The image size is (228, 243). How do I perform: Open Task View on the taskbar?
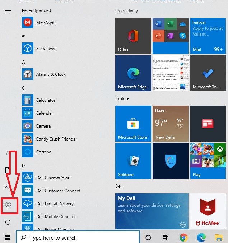pos(165,237)
